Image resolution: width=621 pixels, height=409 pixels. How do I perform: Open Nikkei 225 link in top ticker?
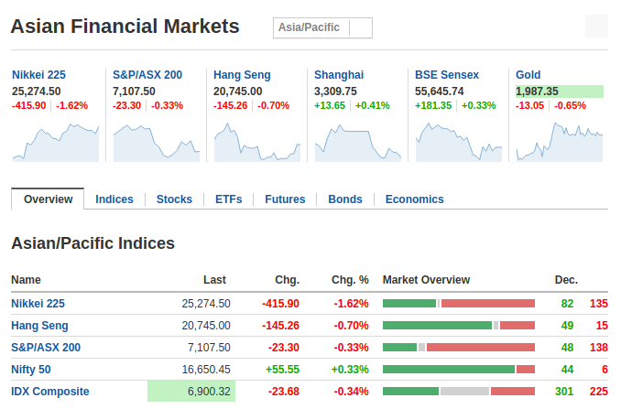(x=38, y=75)
